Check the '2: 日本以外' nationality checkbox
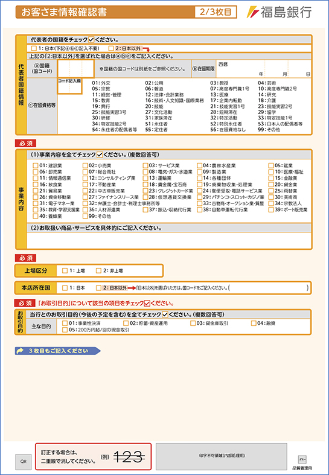329x475 pixels. point(111,48)
